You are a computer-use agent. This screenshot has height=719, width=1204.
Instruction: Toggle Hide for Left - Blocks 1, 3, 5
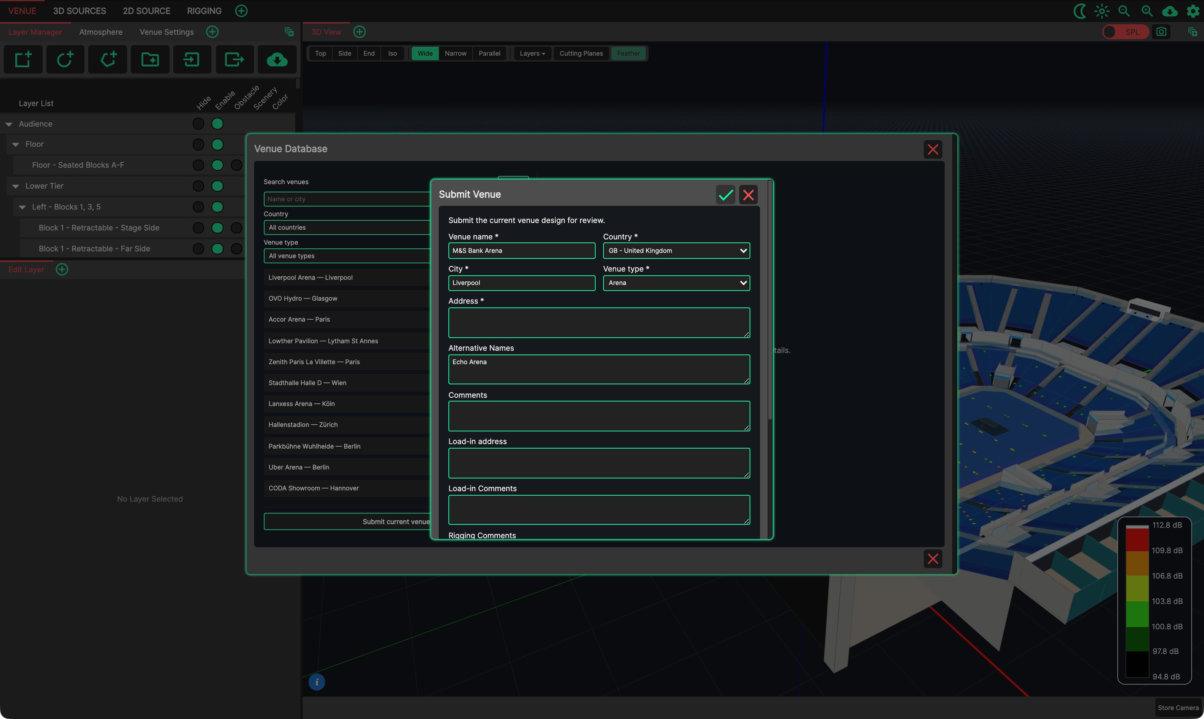click(x=198, y=207)
